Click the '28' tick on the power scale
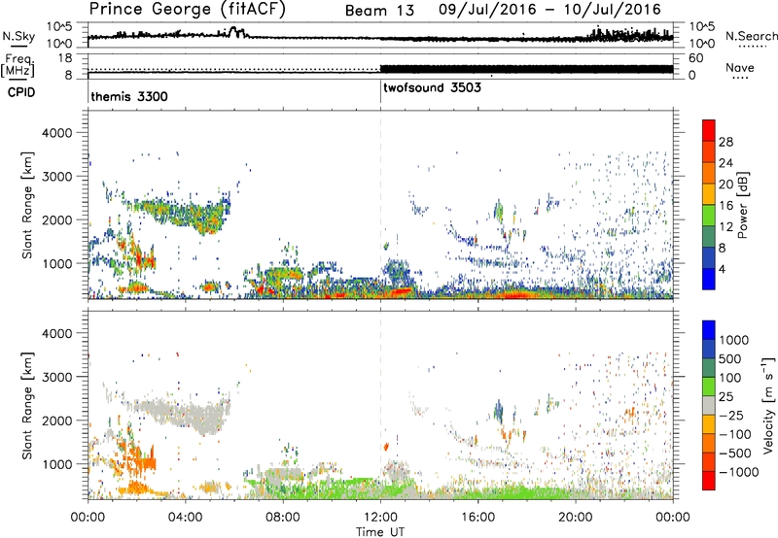The width and height of the screenshot is (778, 538). 725,142
